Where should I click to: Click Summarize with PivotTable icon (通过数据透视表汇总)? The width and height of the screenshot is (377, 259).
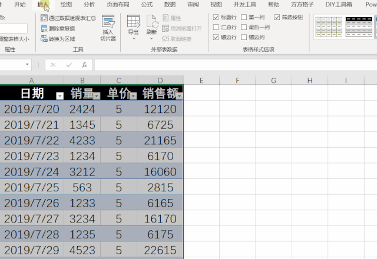(x=44, y=18)
